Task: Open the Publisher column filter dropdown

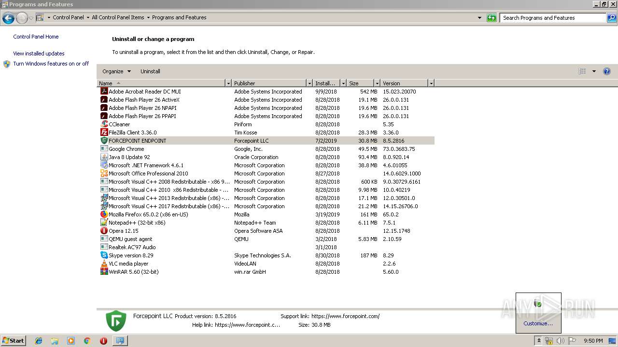Action: tap(309, 83)
